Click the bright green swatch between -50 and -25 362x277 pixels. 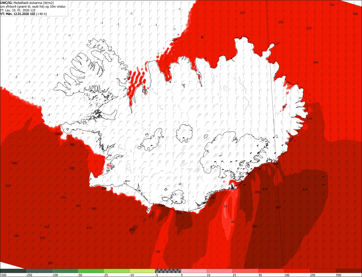pyautogui.click(x=90, y=271)
